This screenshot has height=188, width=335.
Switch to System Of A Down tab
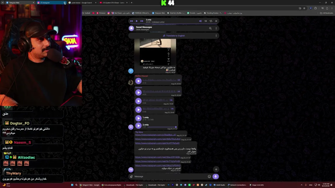(x=113, y=3)
